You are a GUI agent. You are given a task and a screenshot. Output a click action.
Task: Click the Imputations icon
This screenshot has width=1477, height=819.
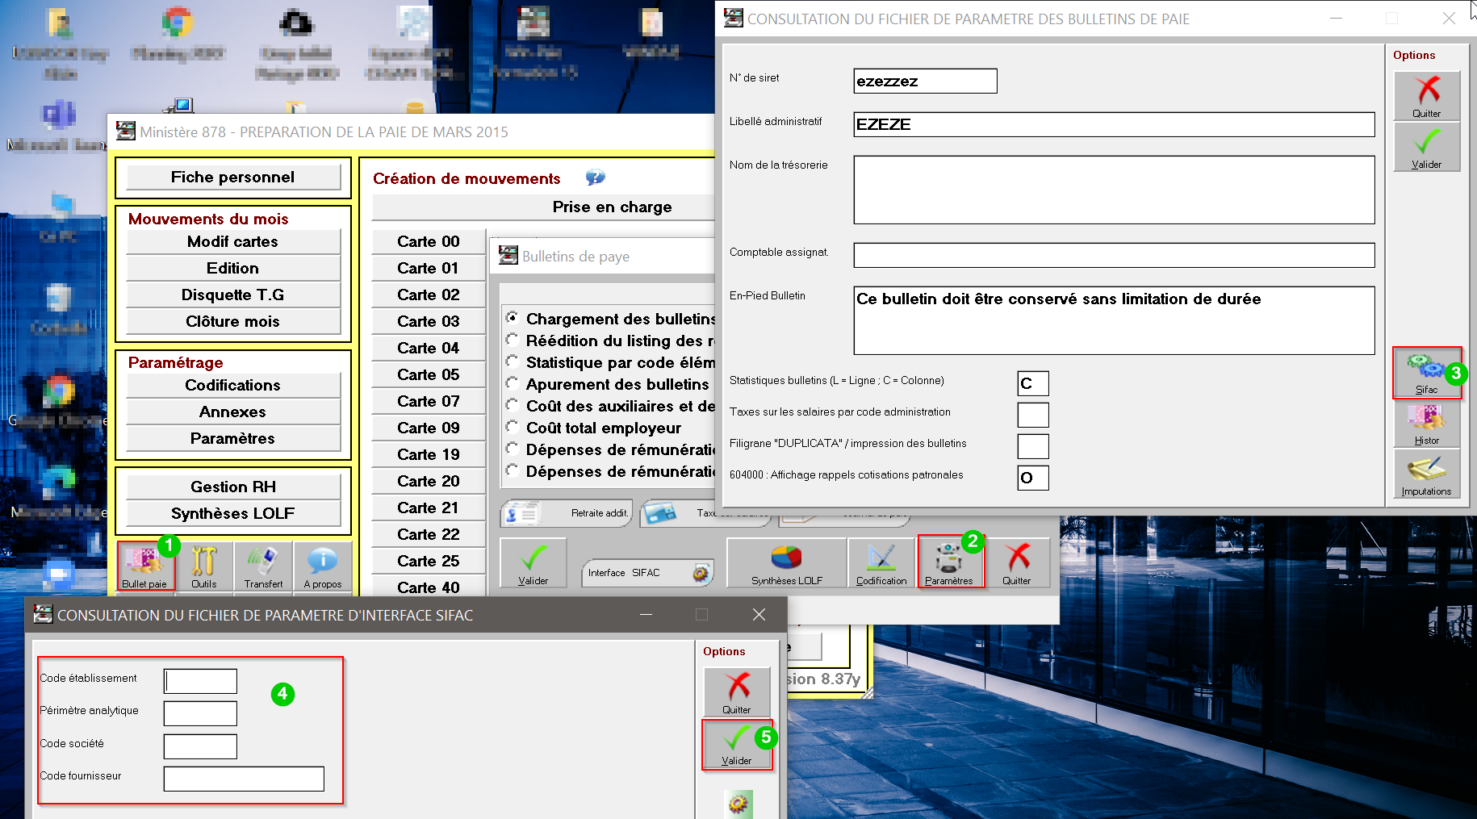[1426, 474]
